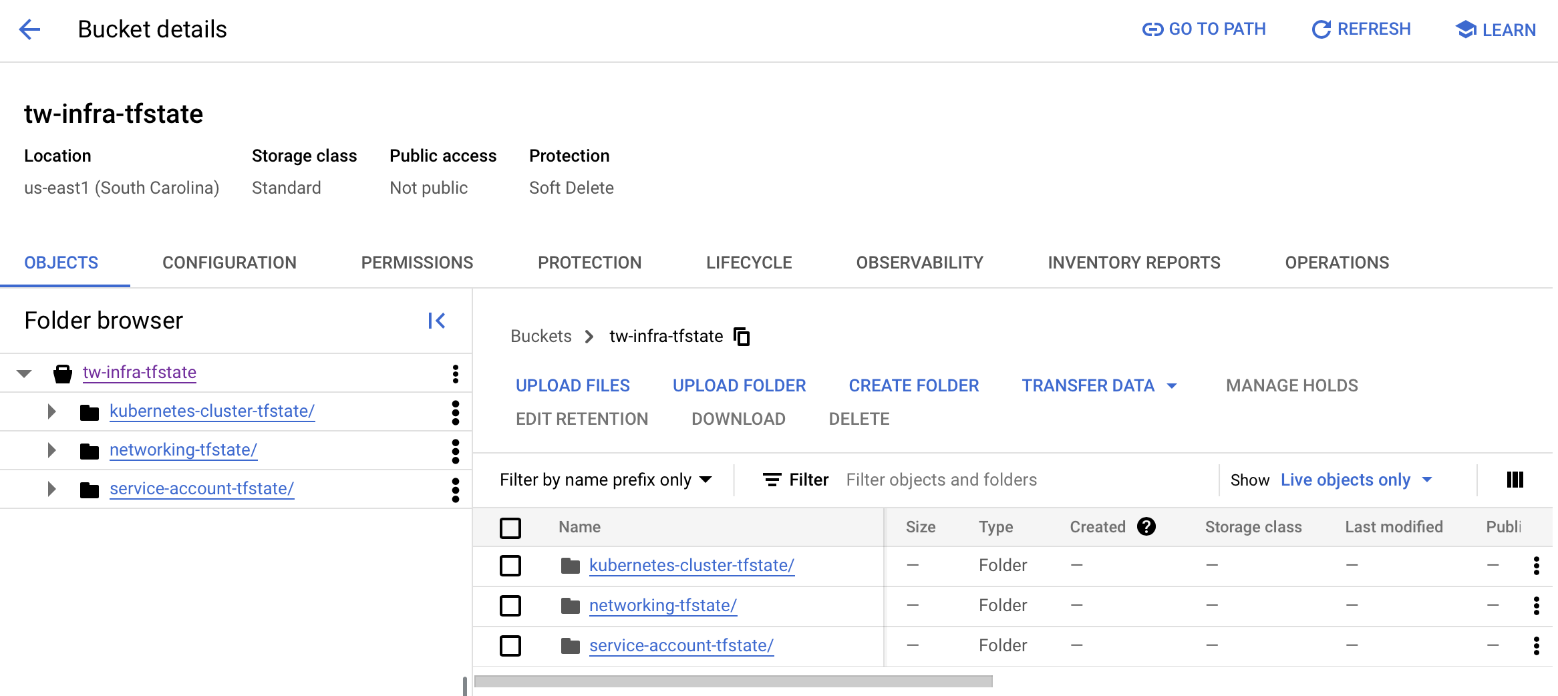The image size is (1558, 696).
Task: Open the column display options icon
Action: pos(1515,480)
